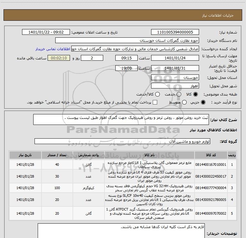Viewport: 246px width, 238px height.
Task: Click the need date 1401/01/28 in row 3
Action: (25, 188)
